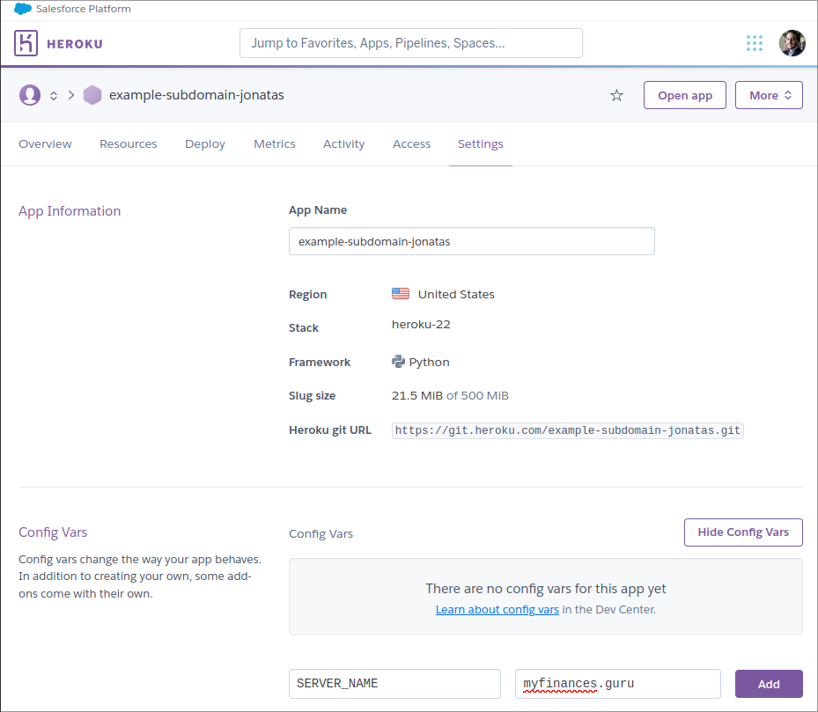The height and width of the screenshot is (712, 818).
Task: Switch to the Overview tab
Action: [x=46, y=144]
